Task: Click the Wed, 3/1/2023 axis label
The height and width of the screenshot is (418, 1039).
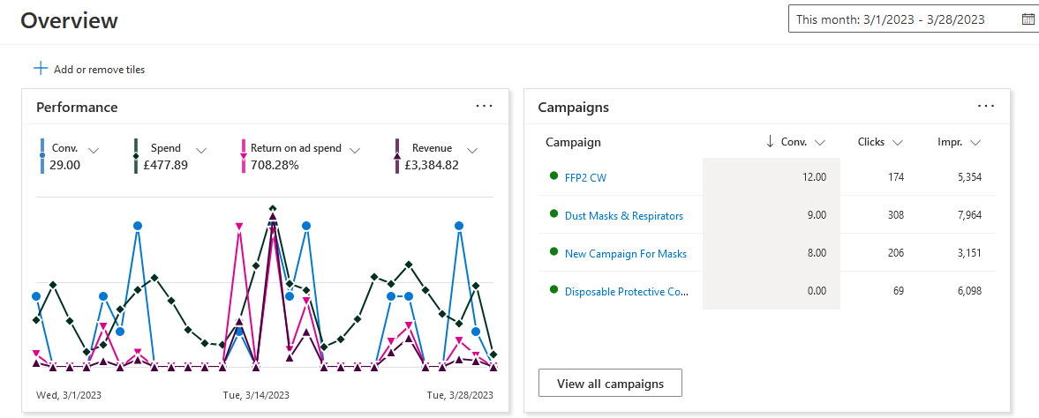Action: [68, 395]
